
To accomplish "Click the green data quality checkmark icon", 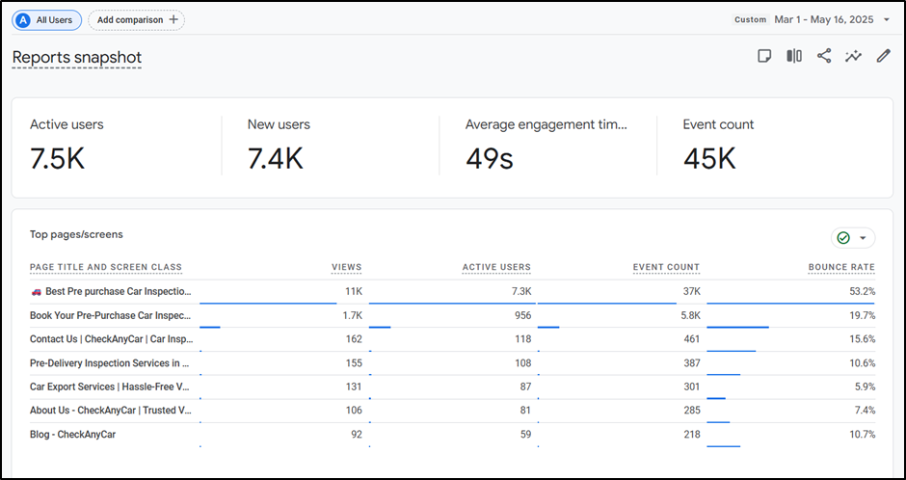I will coord(843,238).
